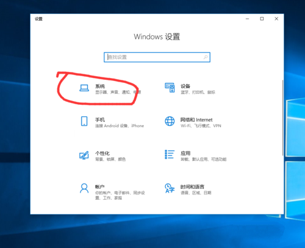Click the Windows 设置 heading

pyautogui.click(x=157, y=37)
